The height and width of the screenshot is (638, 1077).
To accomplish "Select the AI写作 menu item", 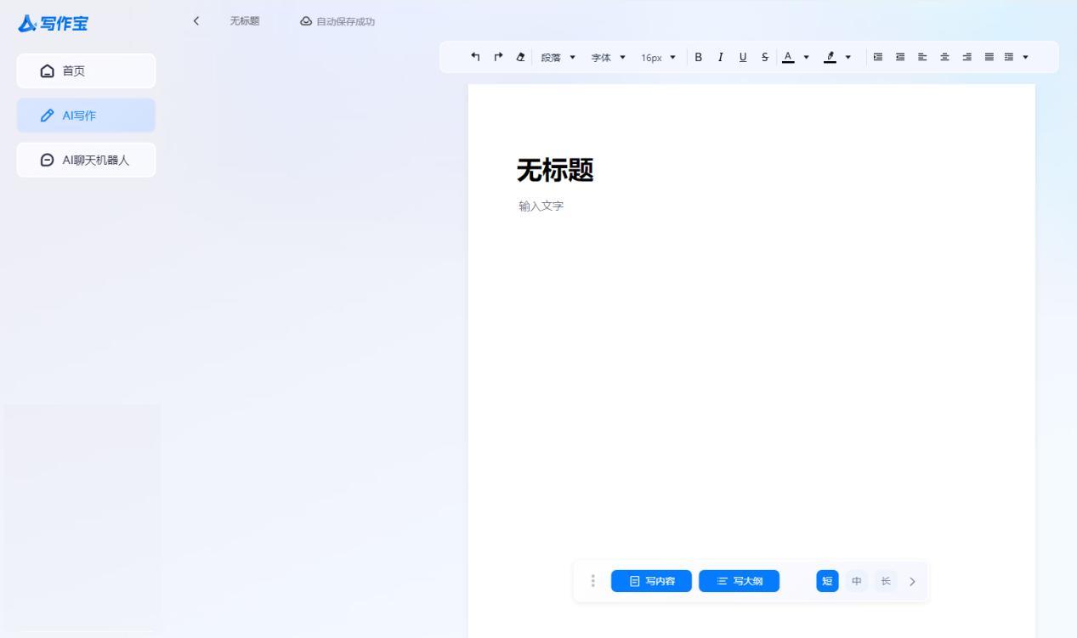I will click(86, 116).
